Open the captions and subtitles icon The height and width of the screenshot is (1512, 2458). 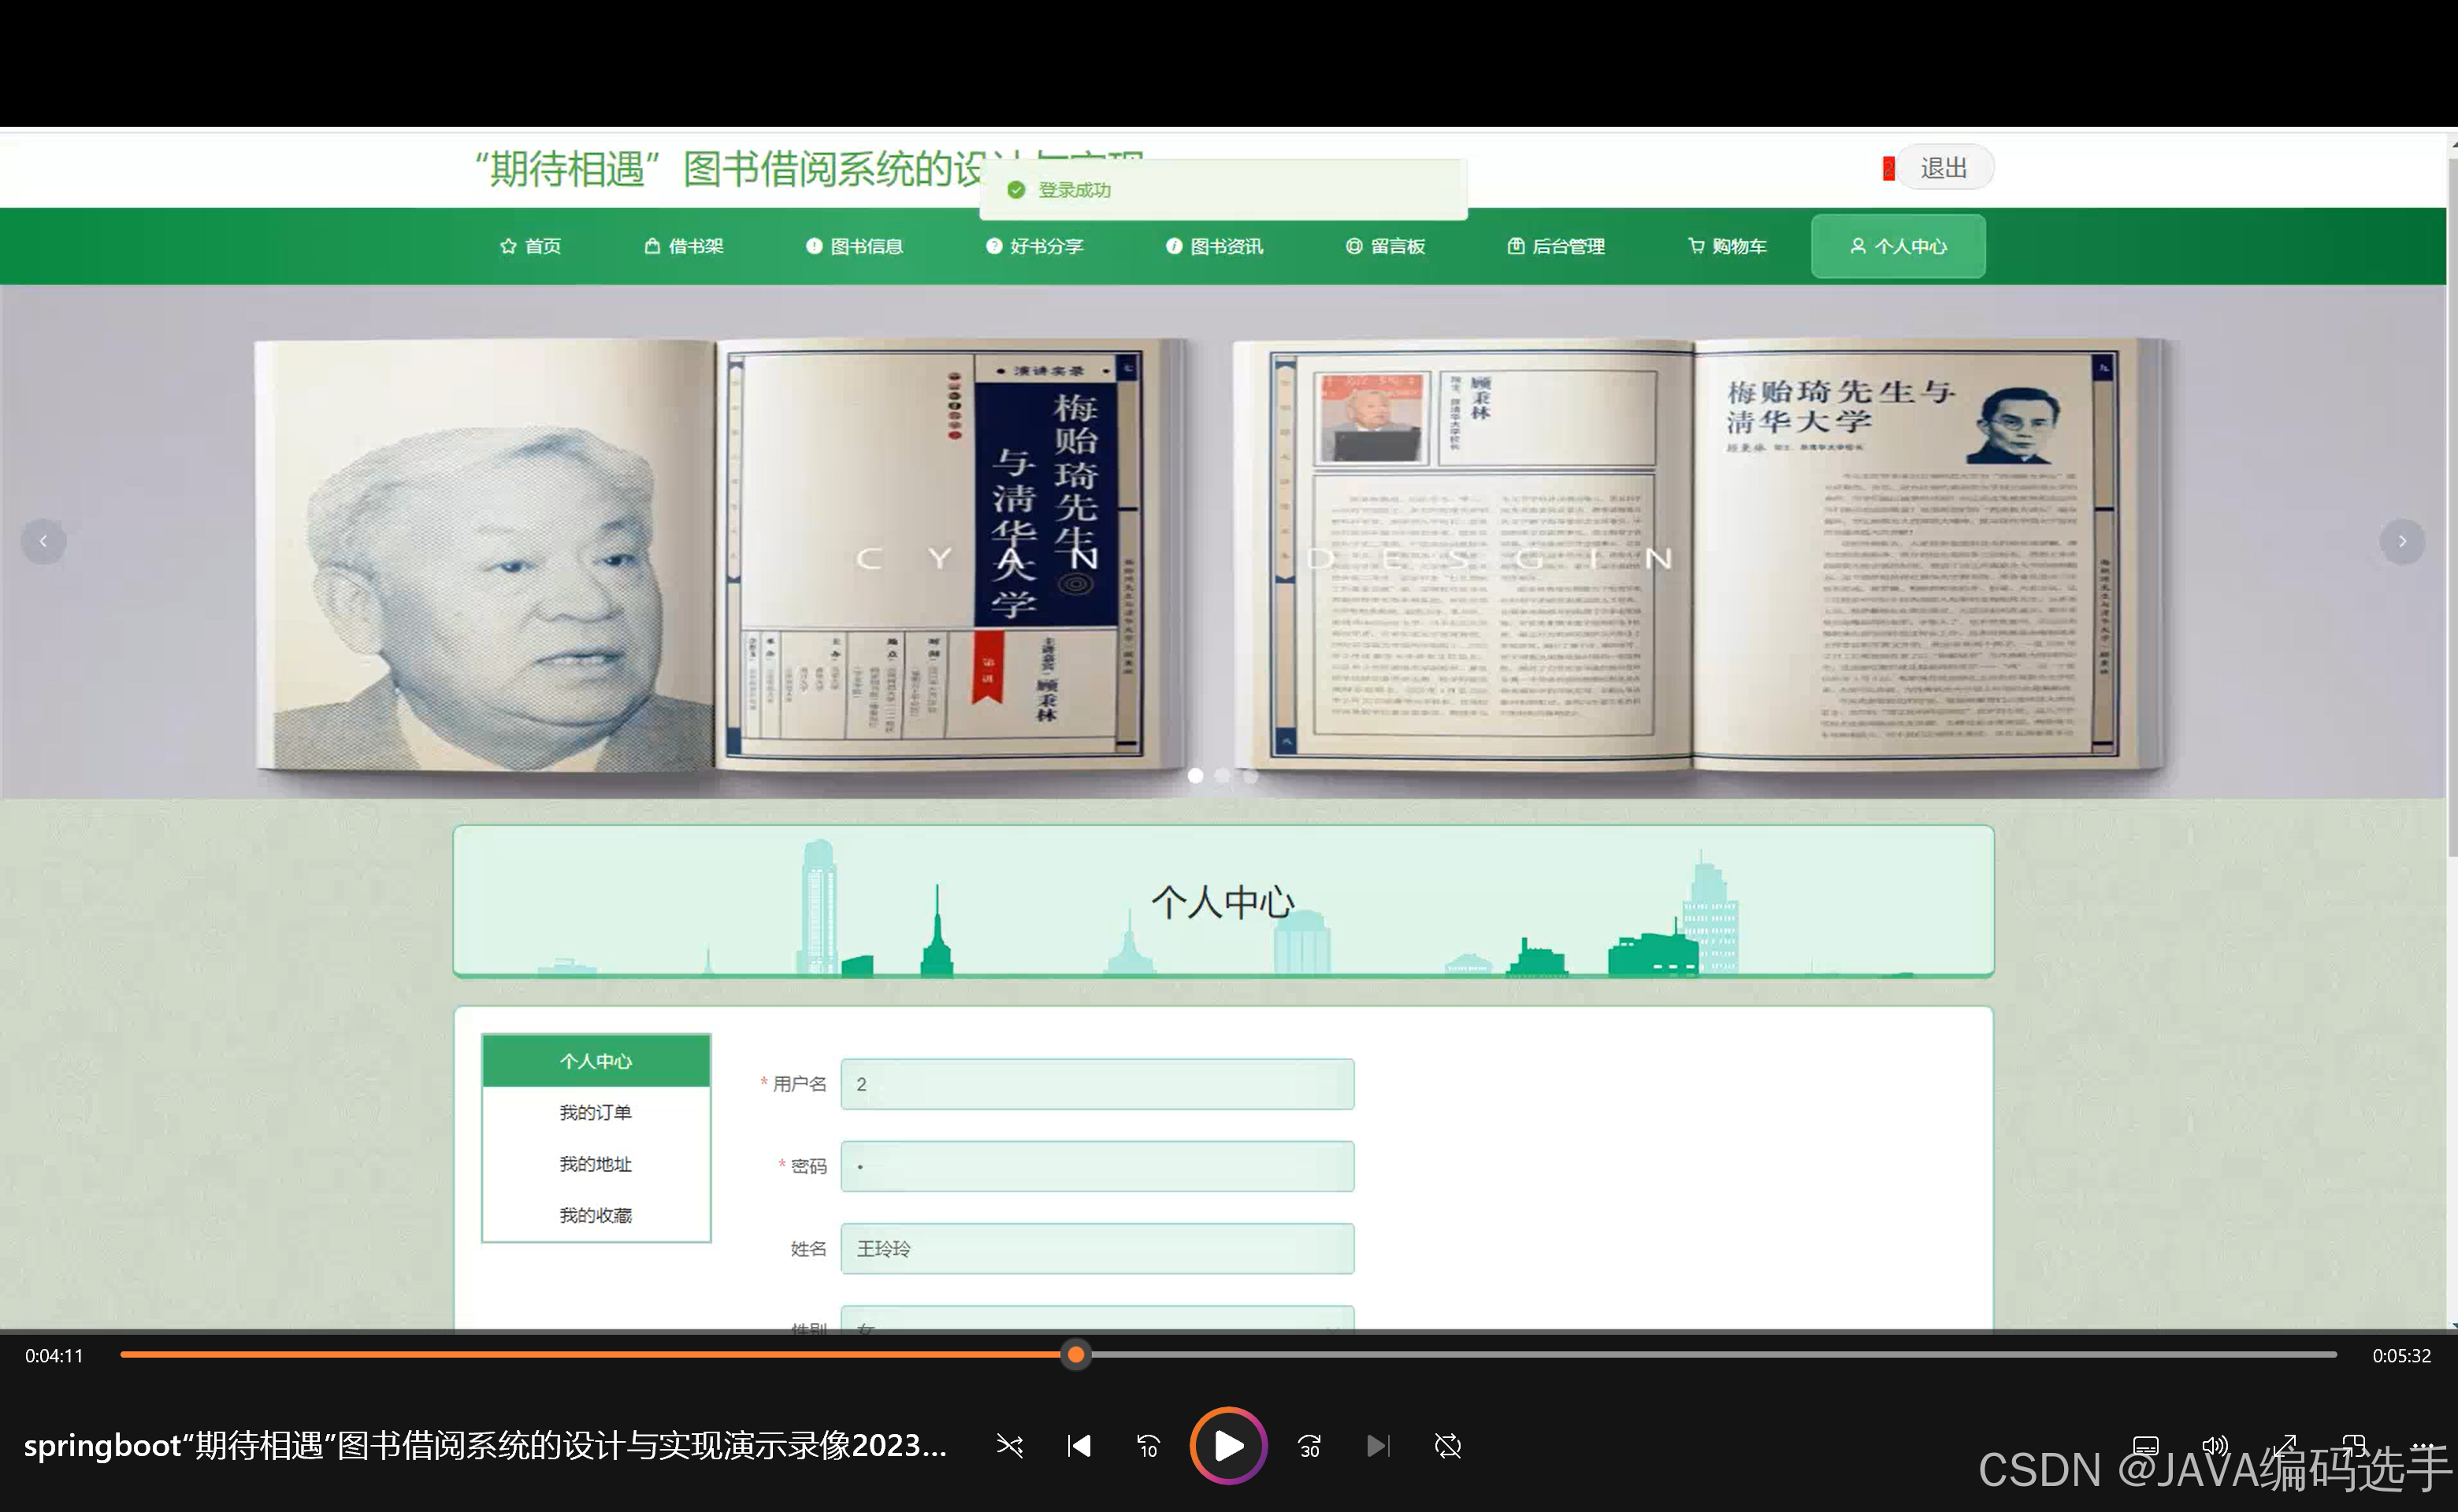point(2146,1446)
